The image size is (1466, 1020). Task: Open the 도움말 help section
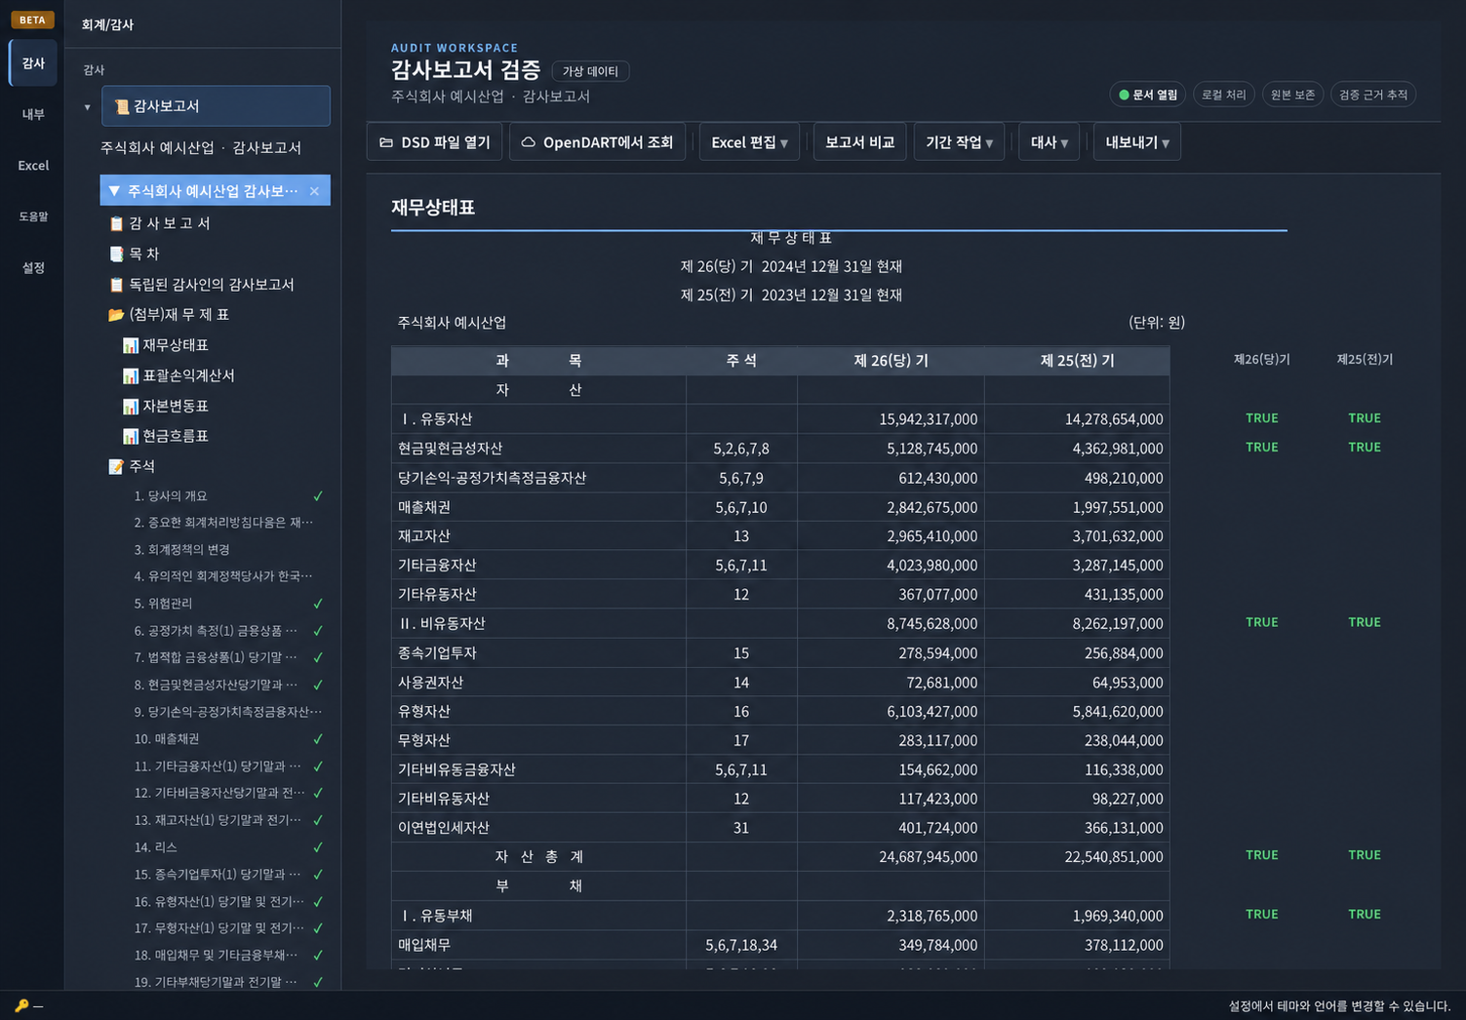[x=33, y=216]
